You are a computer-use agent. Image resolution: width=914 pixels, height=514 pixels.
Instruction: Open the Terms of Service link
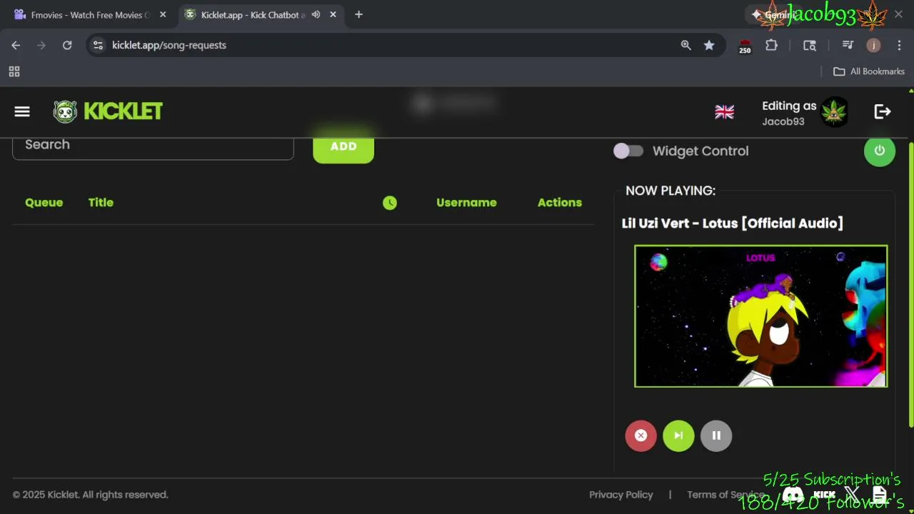click(x=725, y=495)
